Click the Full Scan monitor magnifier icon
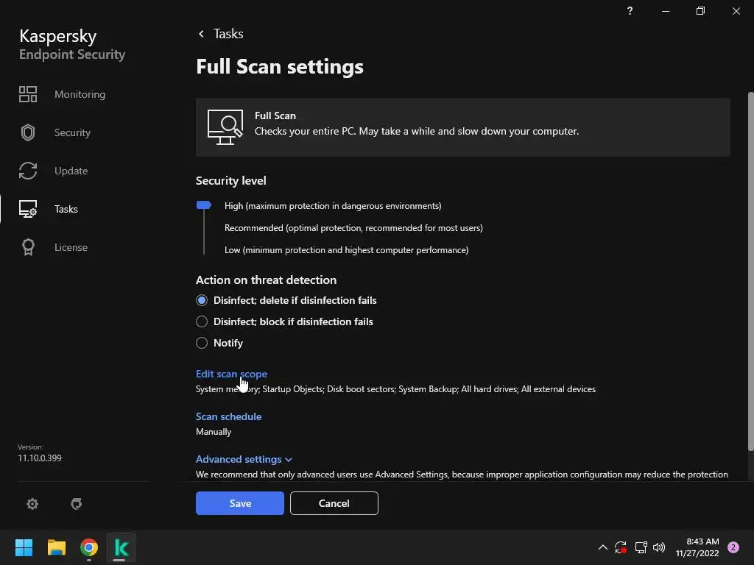Viewport: 754px width, 565px height. click(225, 127)
